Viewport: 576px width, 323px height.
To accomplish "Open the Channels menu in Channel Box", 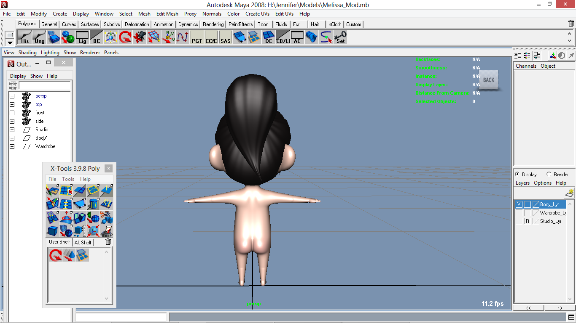I will pyautogui.click(x=526, y=66).
